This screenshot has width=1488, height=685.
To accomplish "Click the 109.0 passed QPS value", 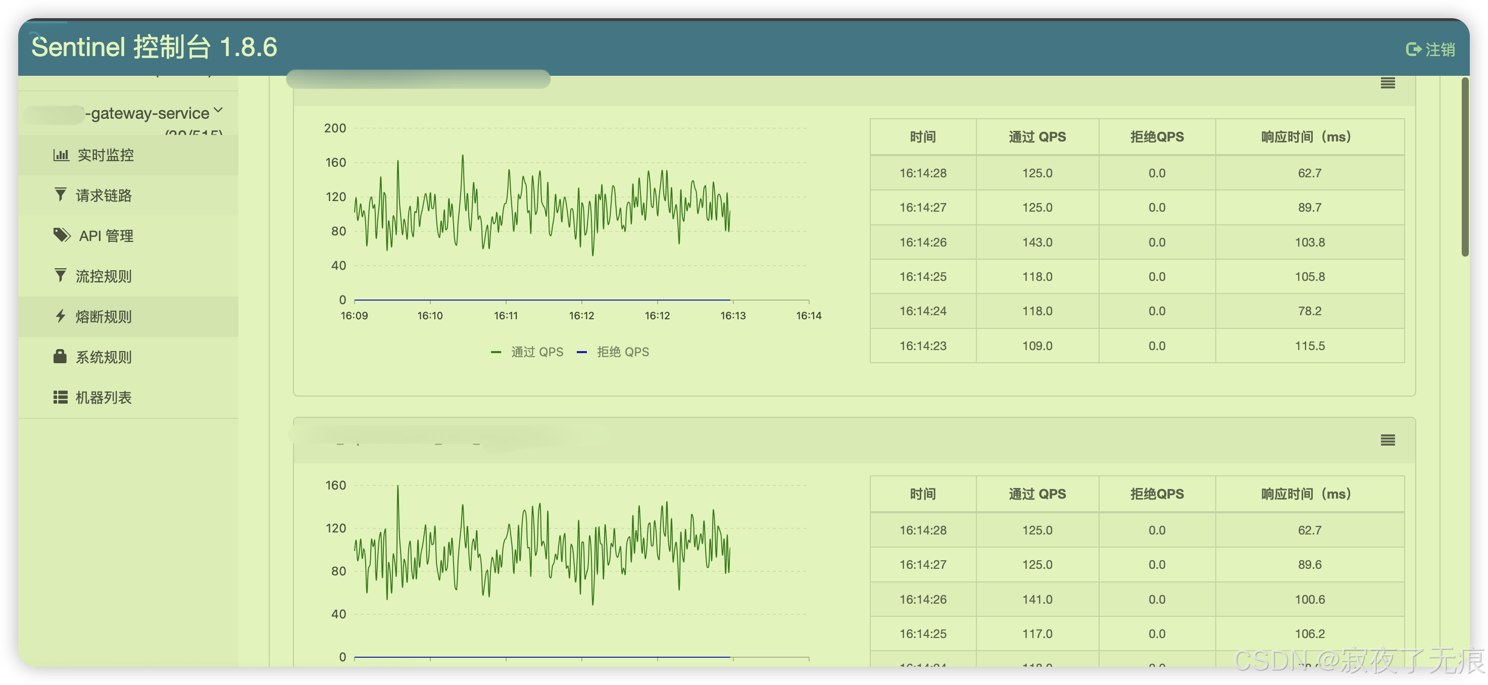I will tap(1037, 346).
